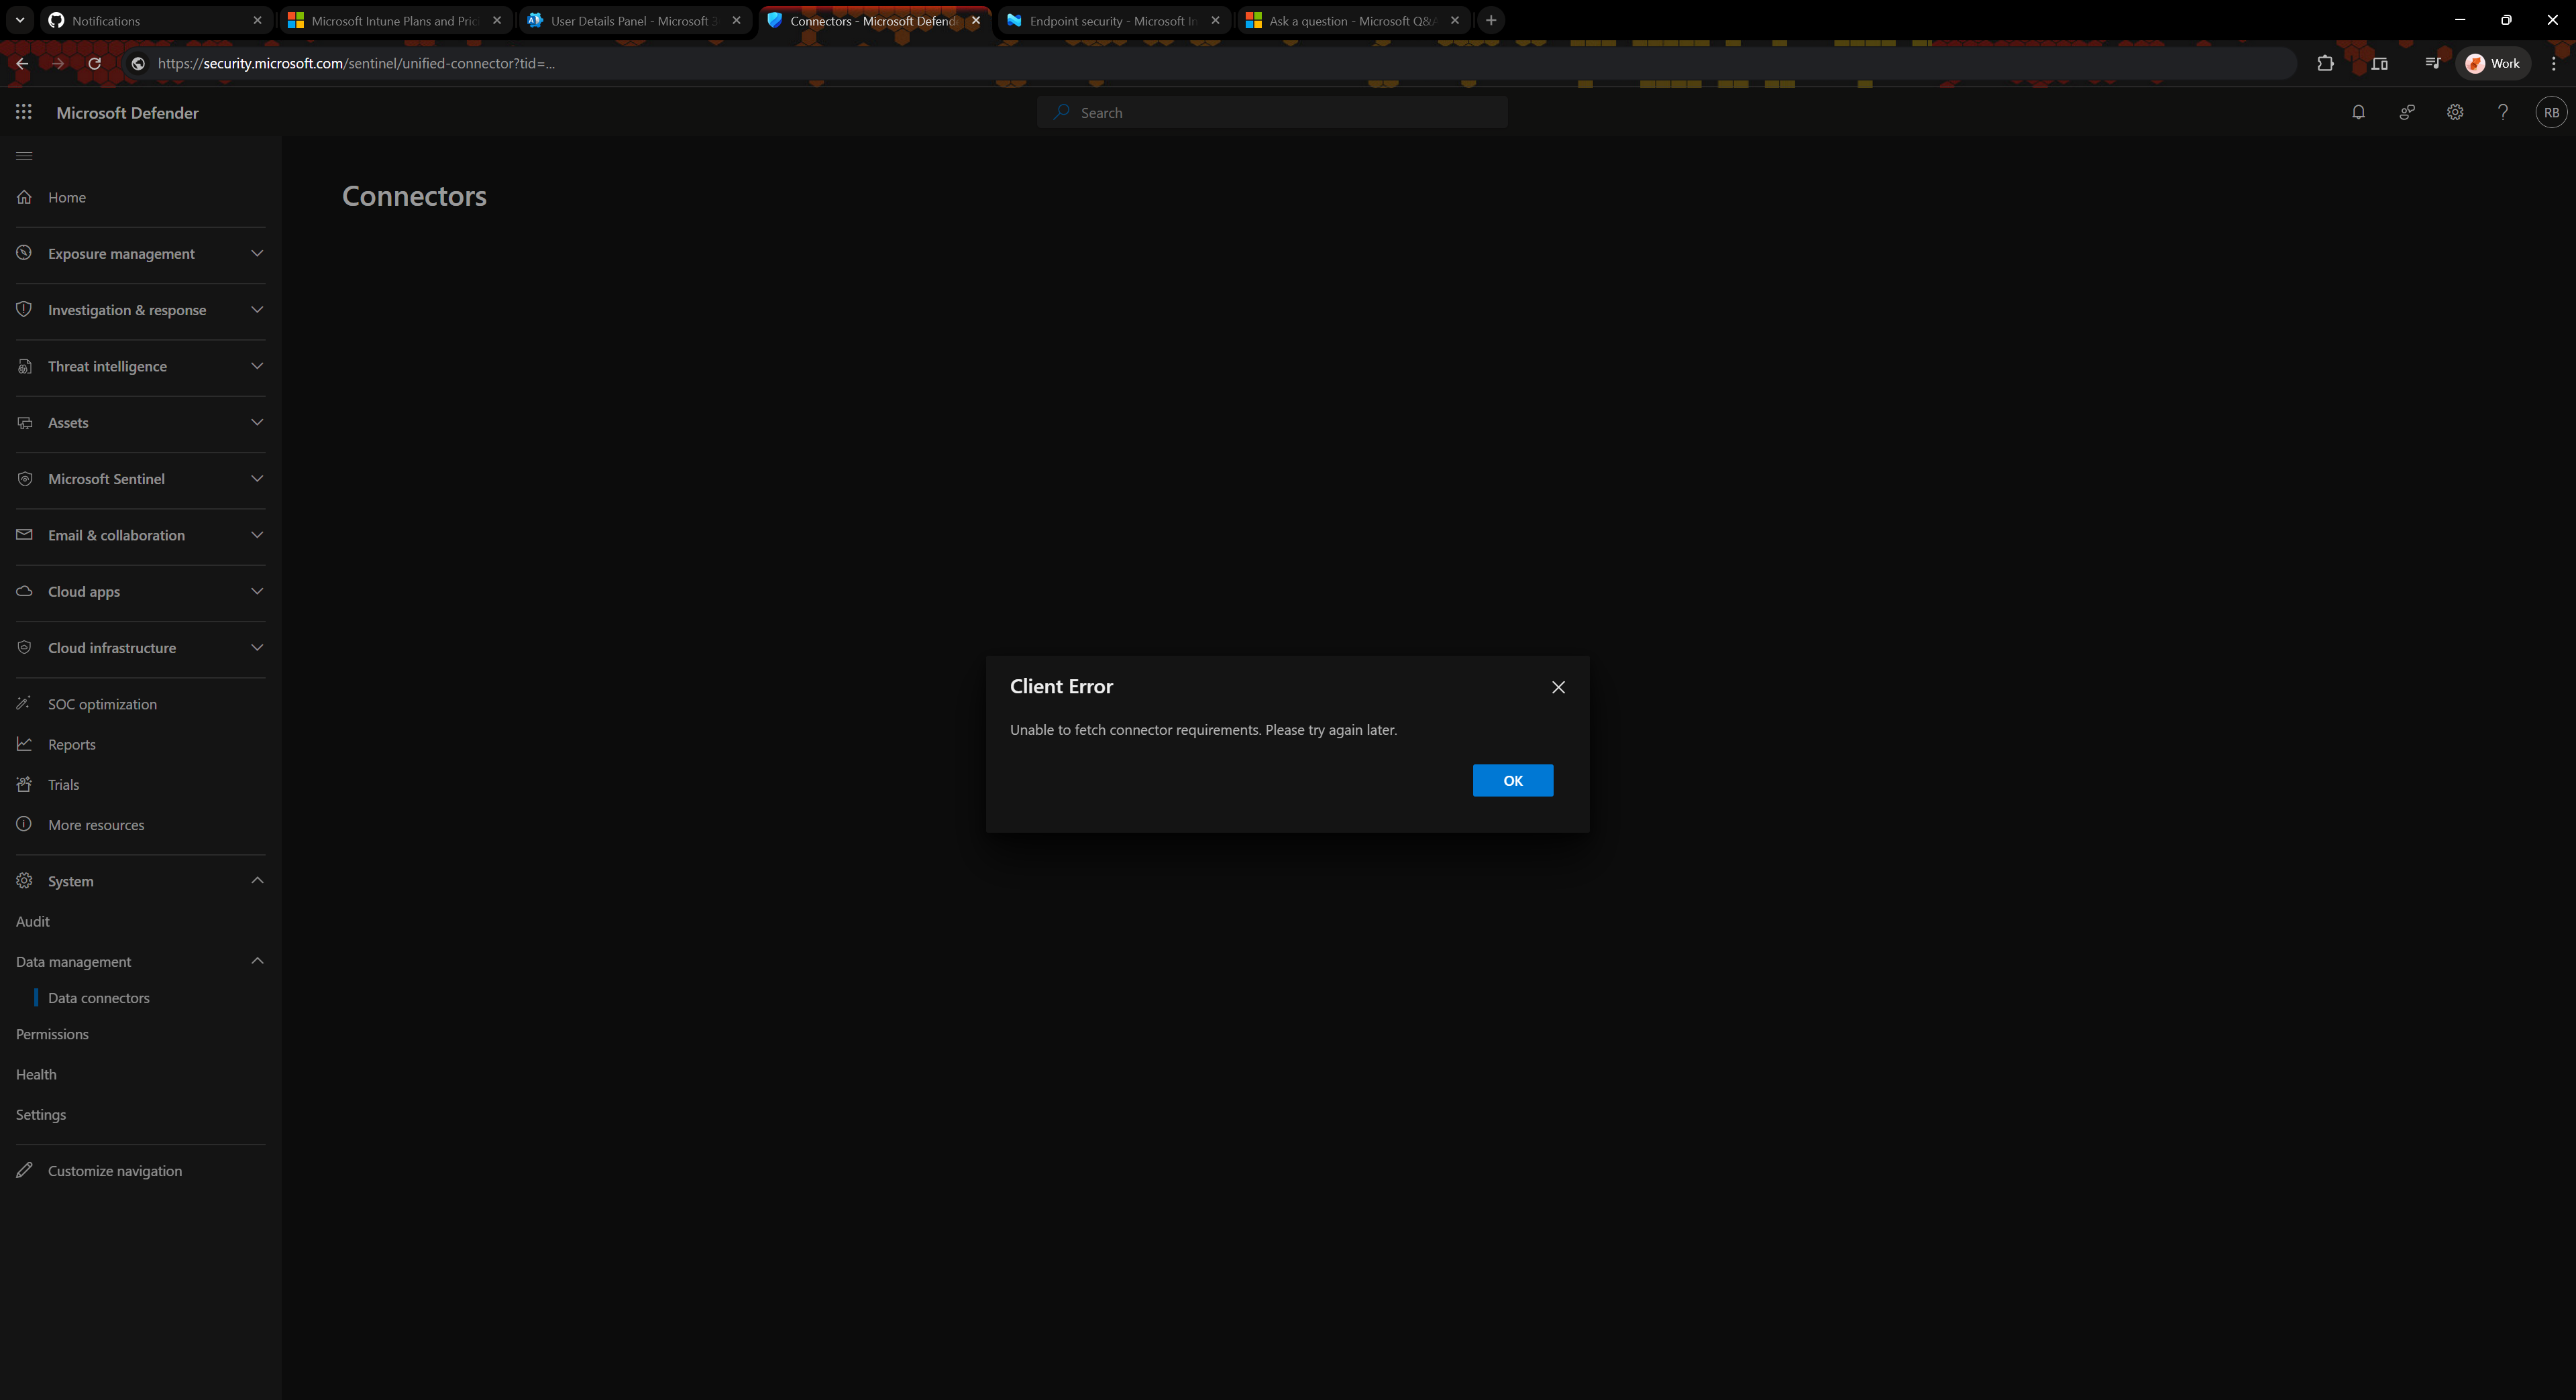Open Customize navigation link

click(114, 1170)
